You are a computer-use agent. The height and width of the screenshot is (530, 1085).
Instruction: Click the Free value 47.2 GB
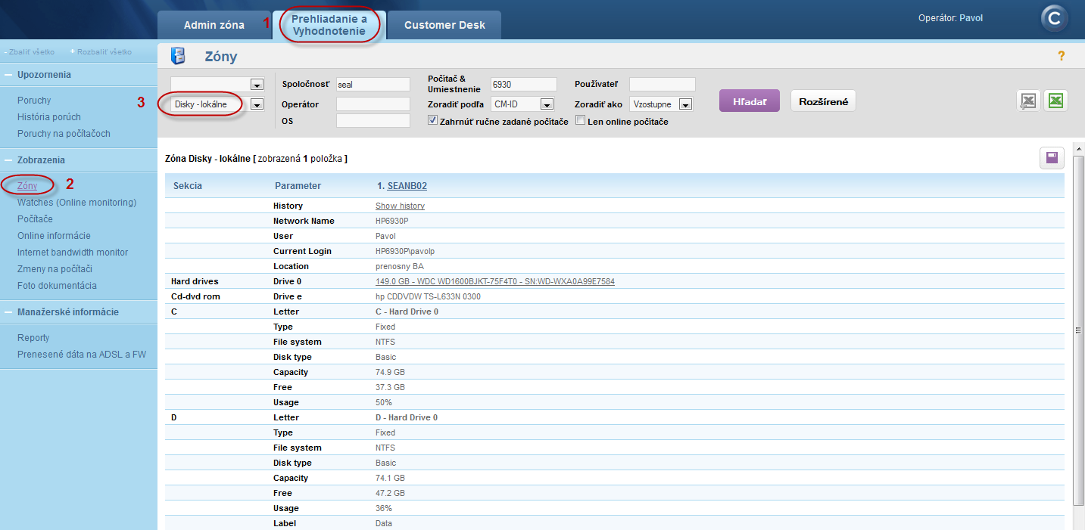coord(390,493)
